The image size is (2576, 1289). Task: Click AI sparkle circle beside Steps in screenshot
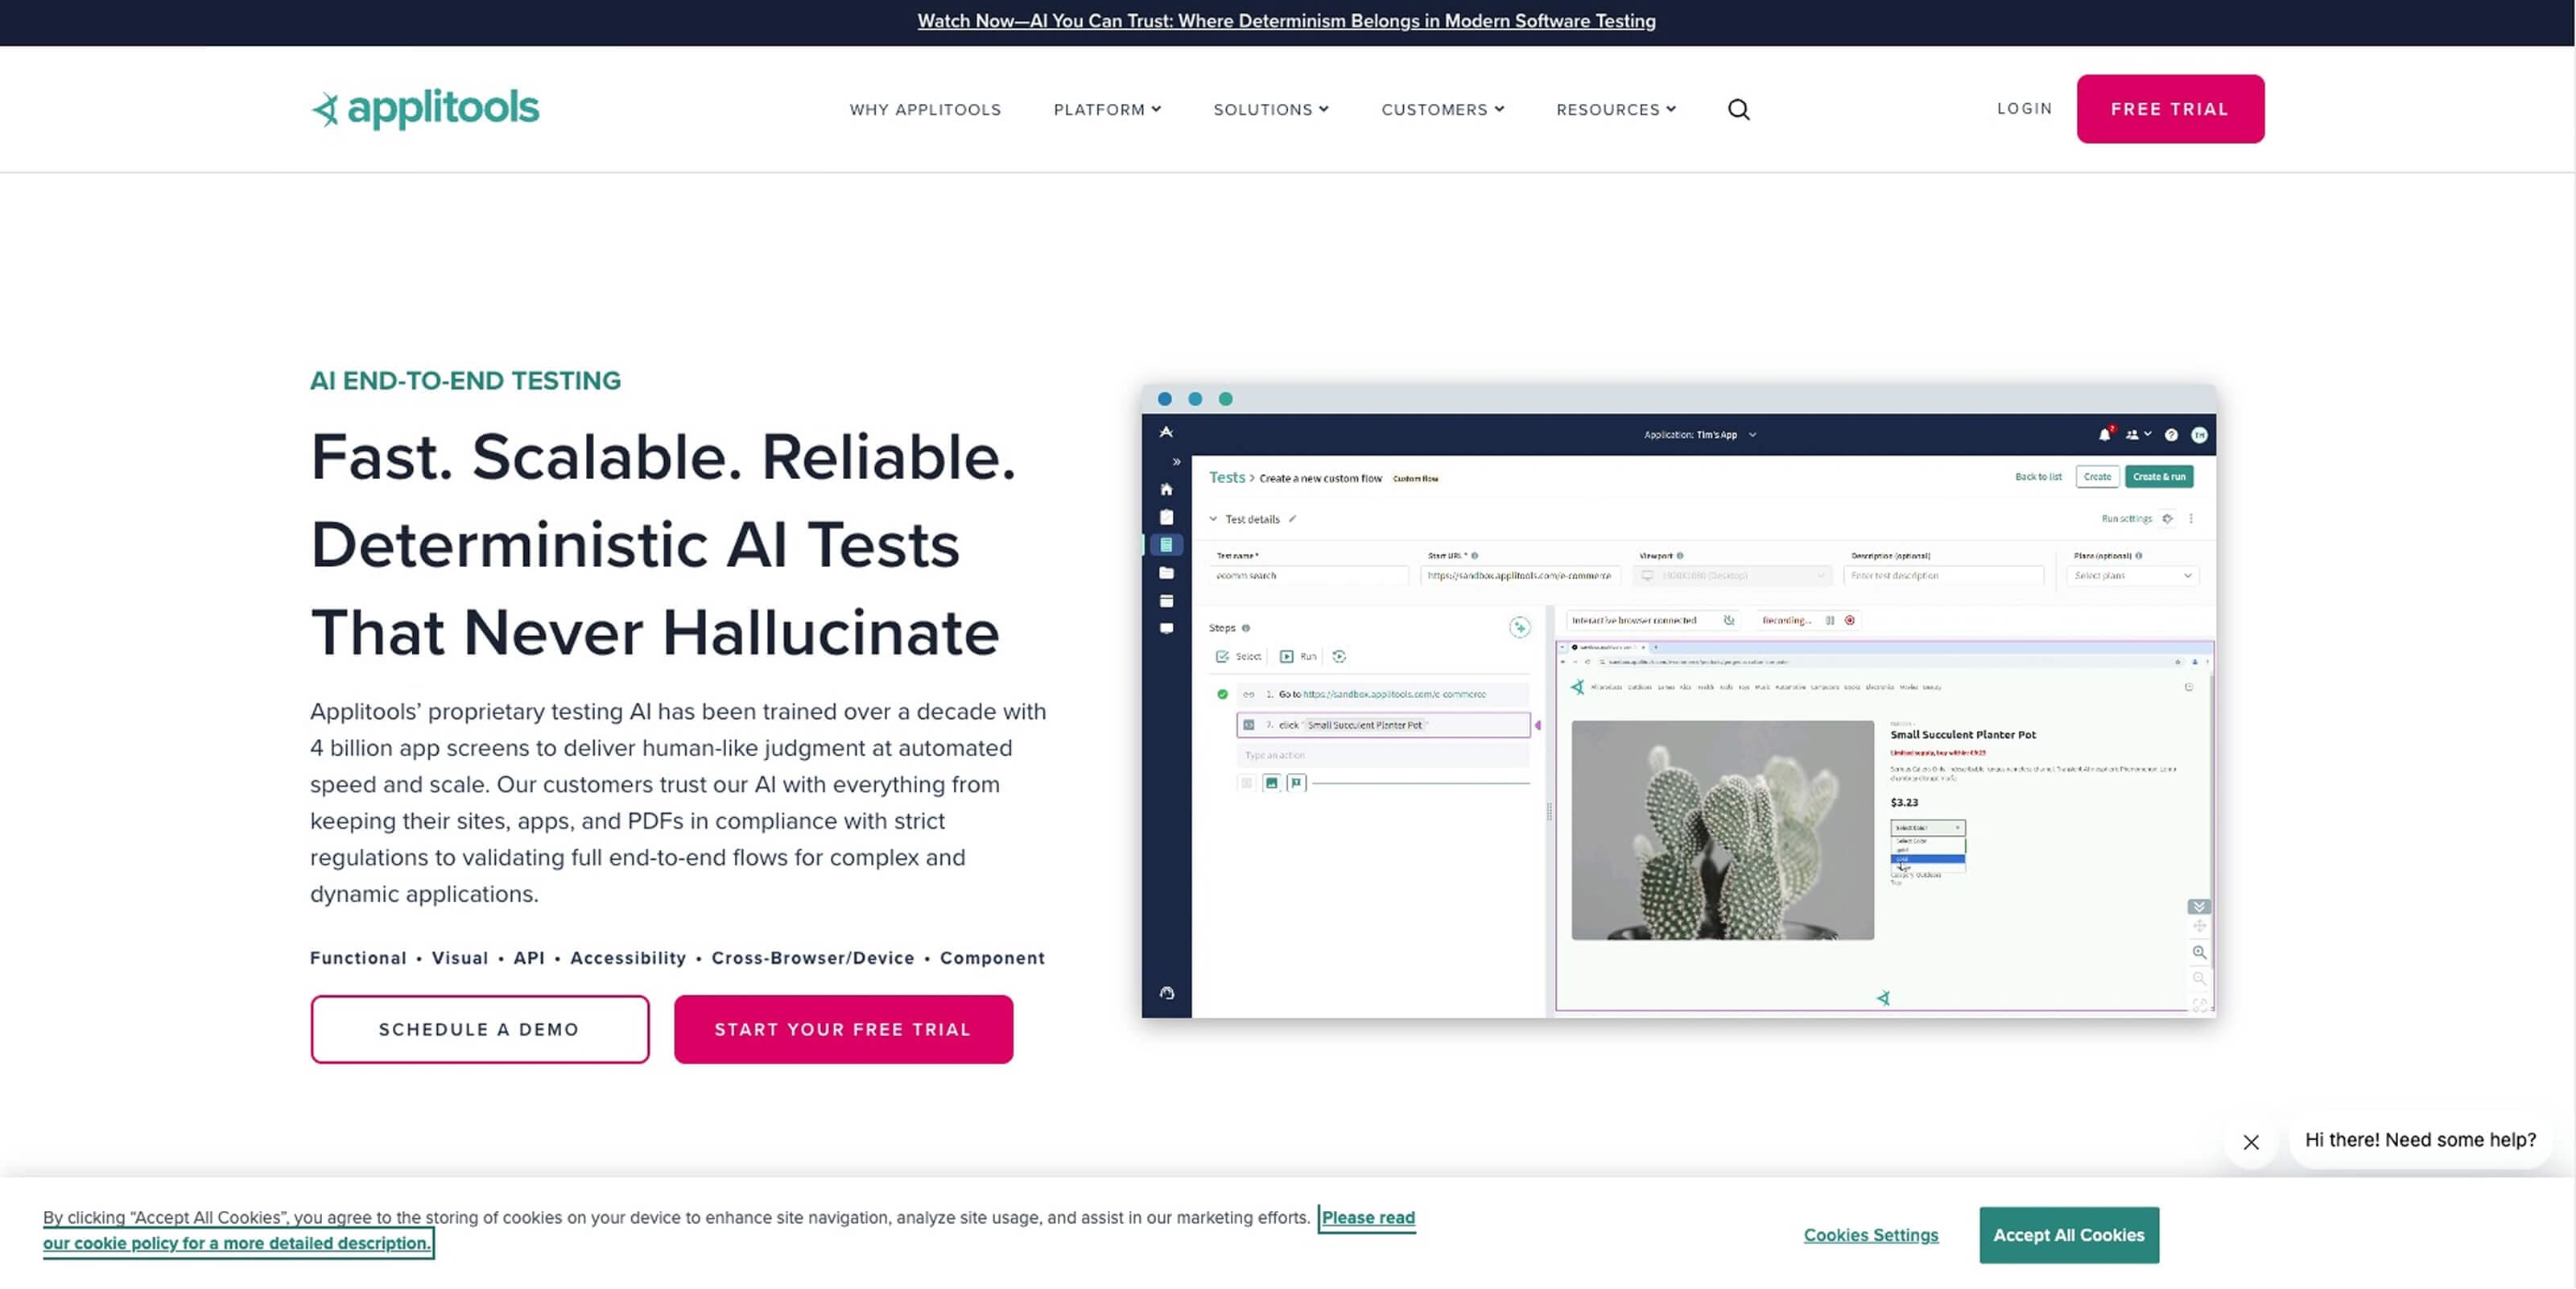[x=1519, y=628]
